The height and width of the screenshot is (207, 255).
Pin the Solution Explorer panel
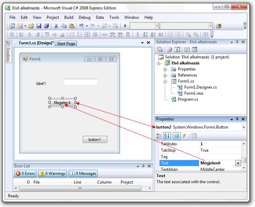point(237,42)
